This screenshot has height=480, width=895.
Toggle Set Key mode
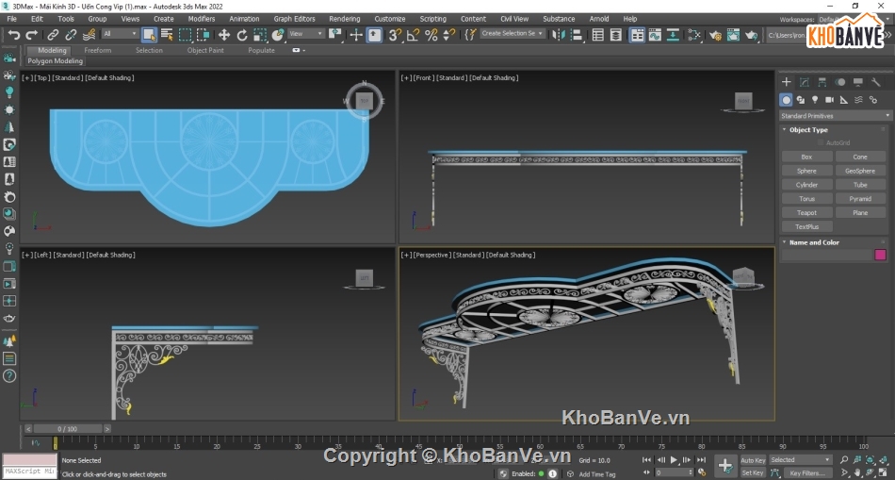click(753, 472)
